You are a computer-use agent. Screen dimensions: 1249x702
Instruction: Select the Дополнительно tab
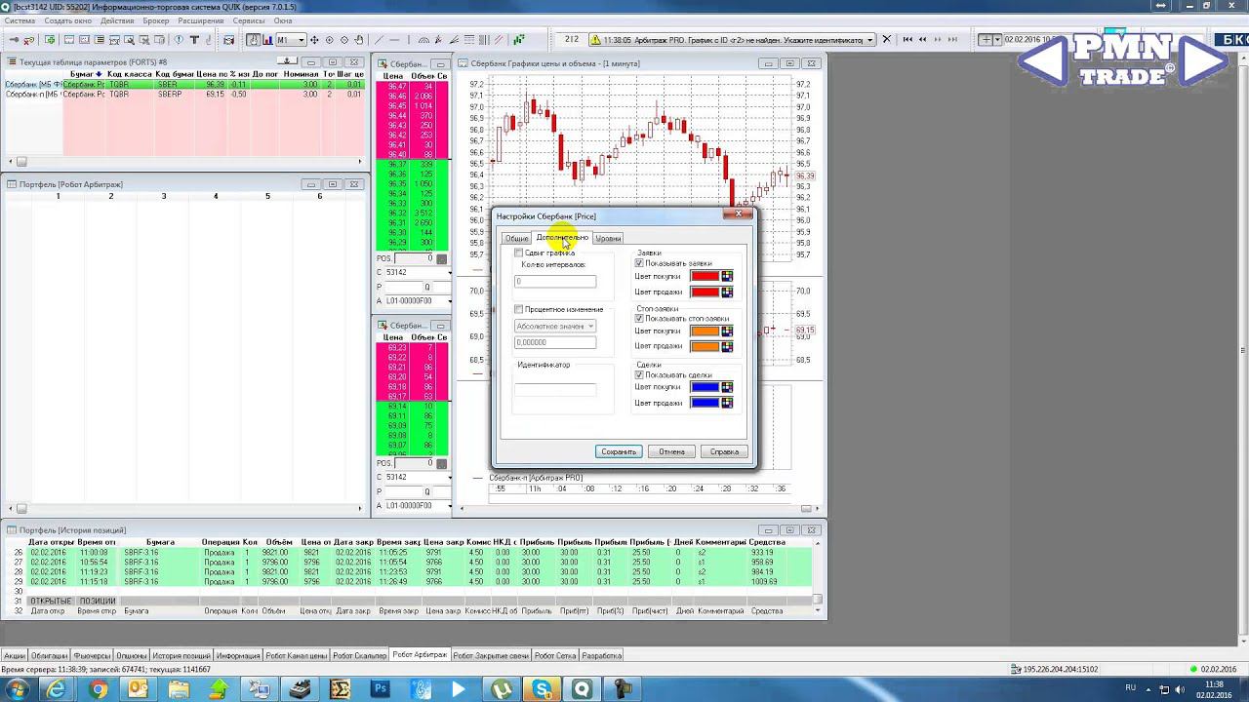(562, 238)
